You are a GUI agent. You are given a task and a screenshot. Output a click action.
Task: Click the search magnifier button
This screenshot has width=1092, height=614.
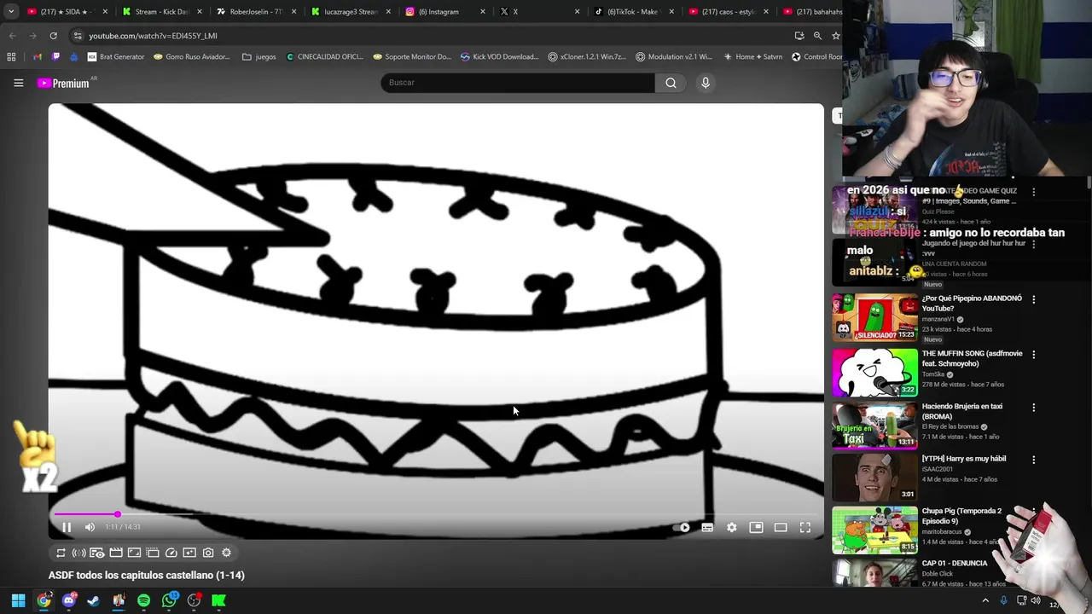671,83
